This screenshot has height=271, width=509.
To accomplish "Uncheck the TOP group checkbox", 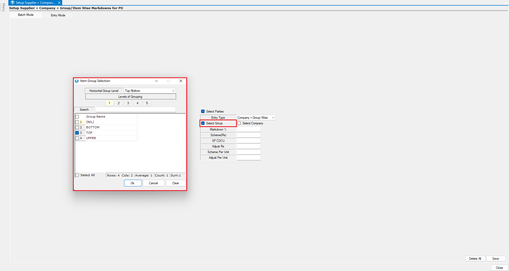I will point(77,133).
